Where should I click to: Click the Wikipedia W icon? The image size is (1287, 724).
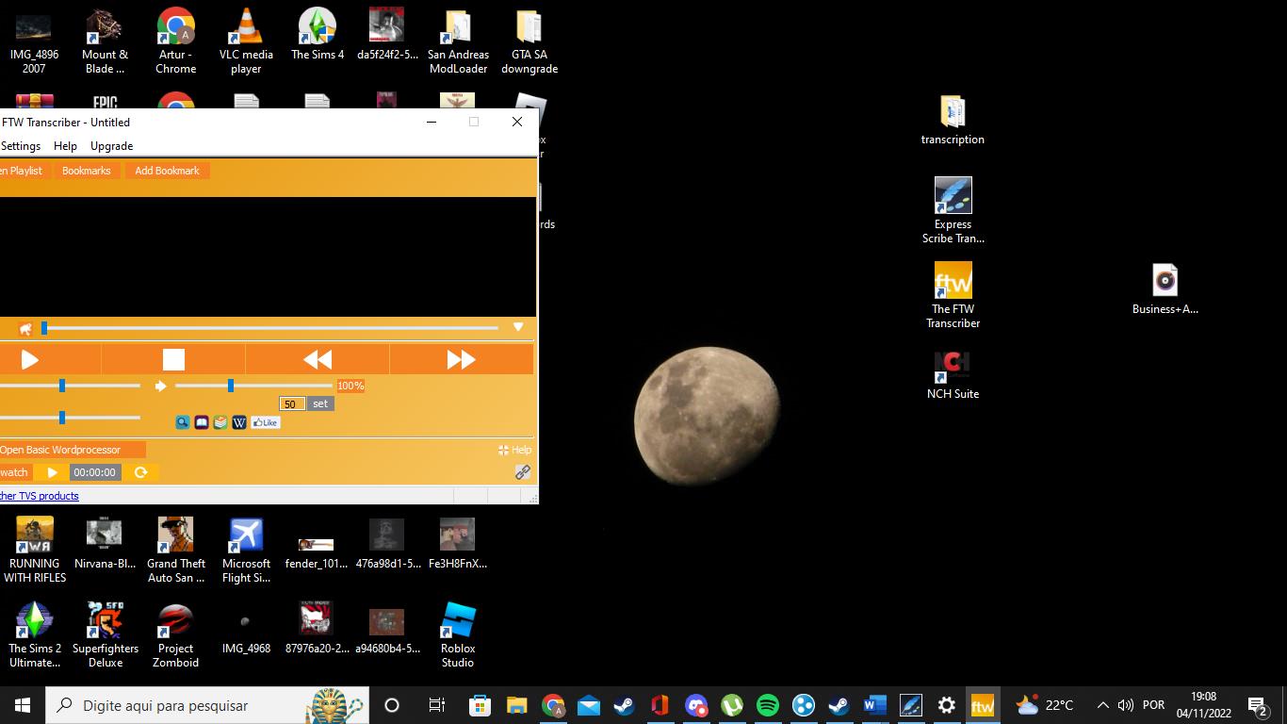pos(239,422)
